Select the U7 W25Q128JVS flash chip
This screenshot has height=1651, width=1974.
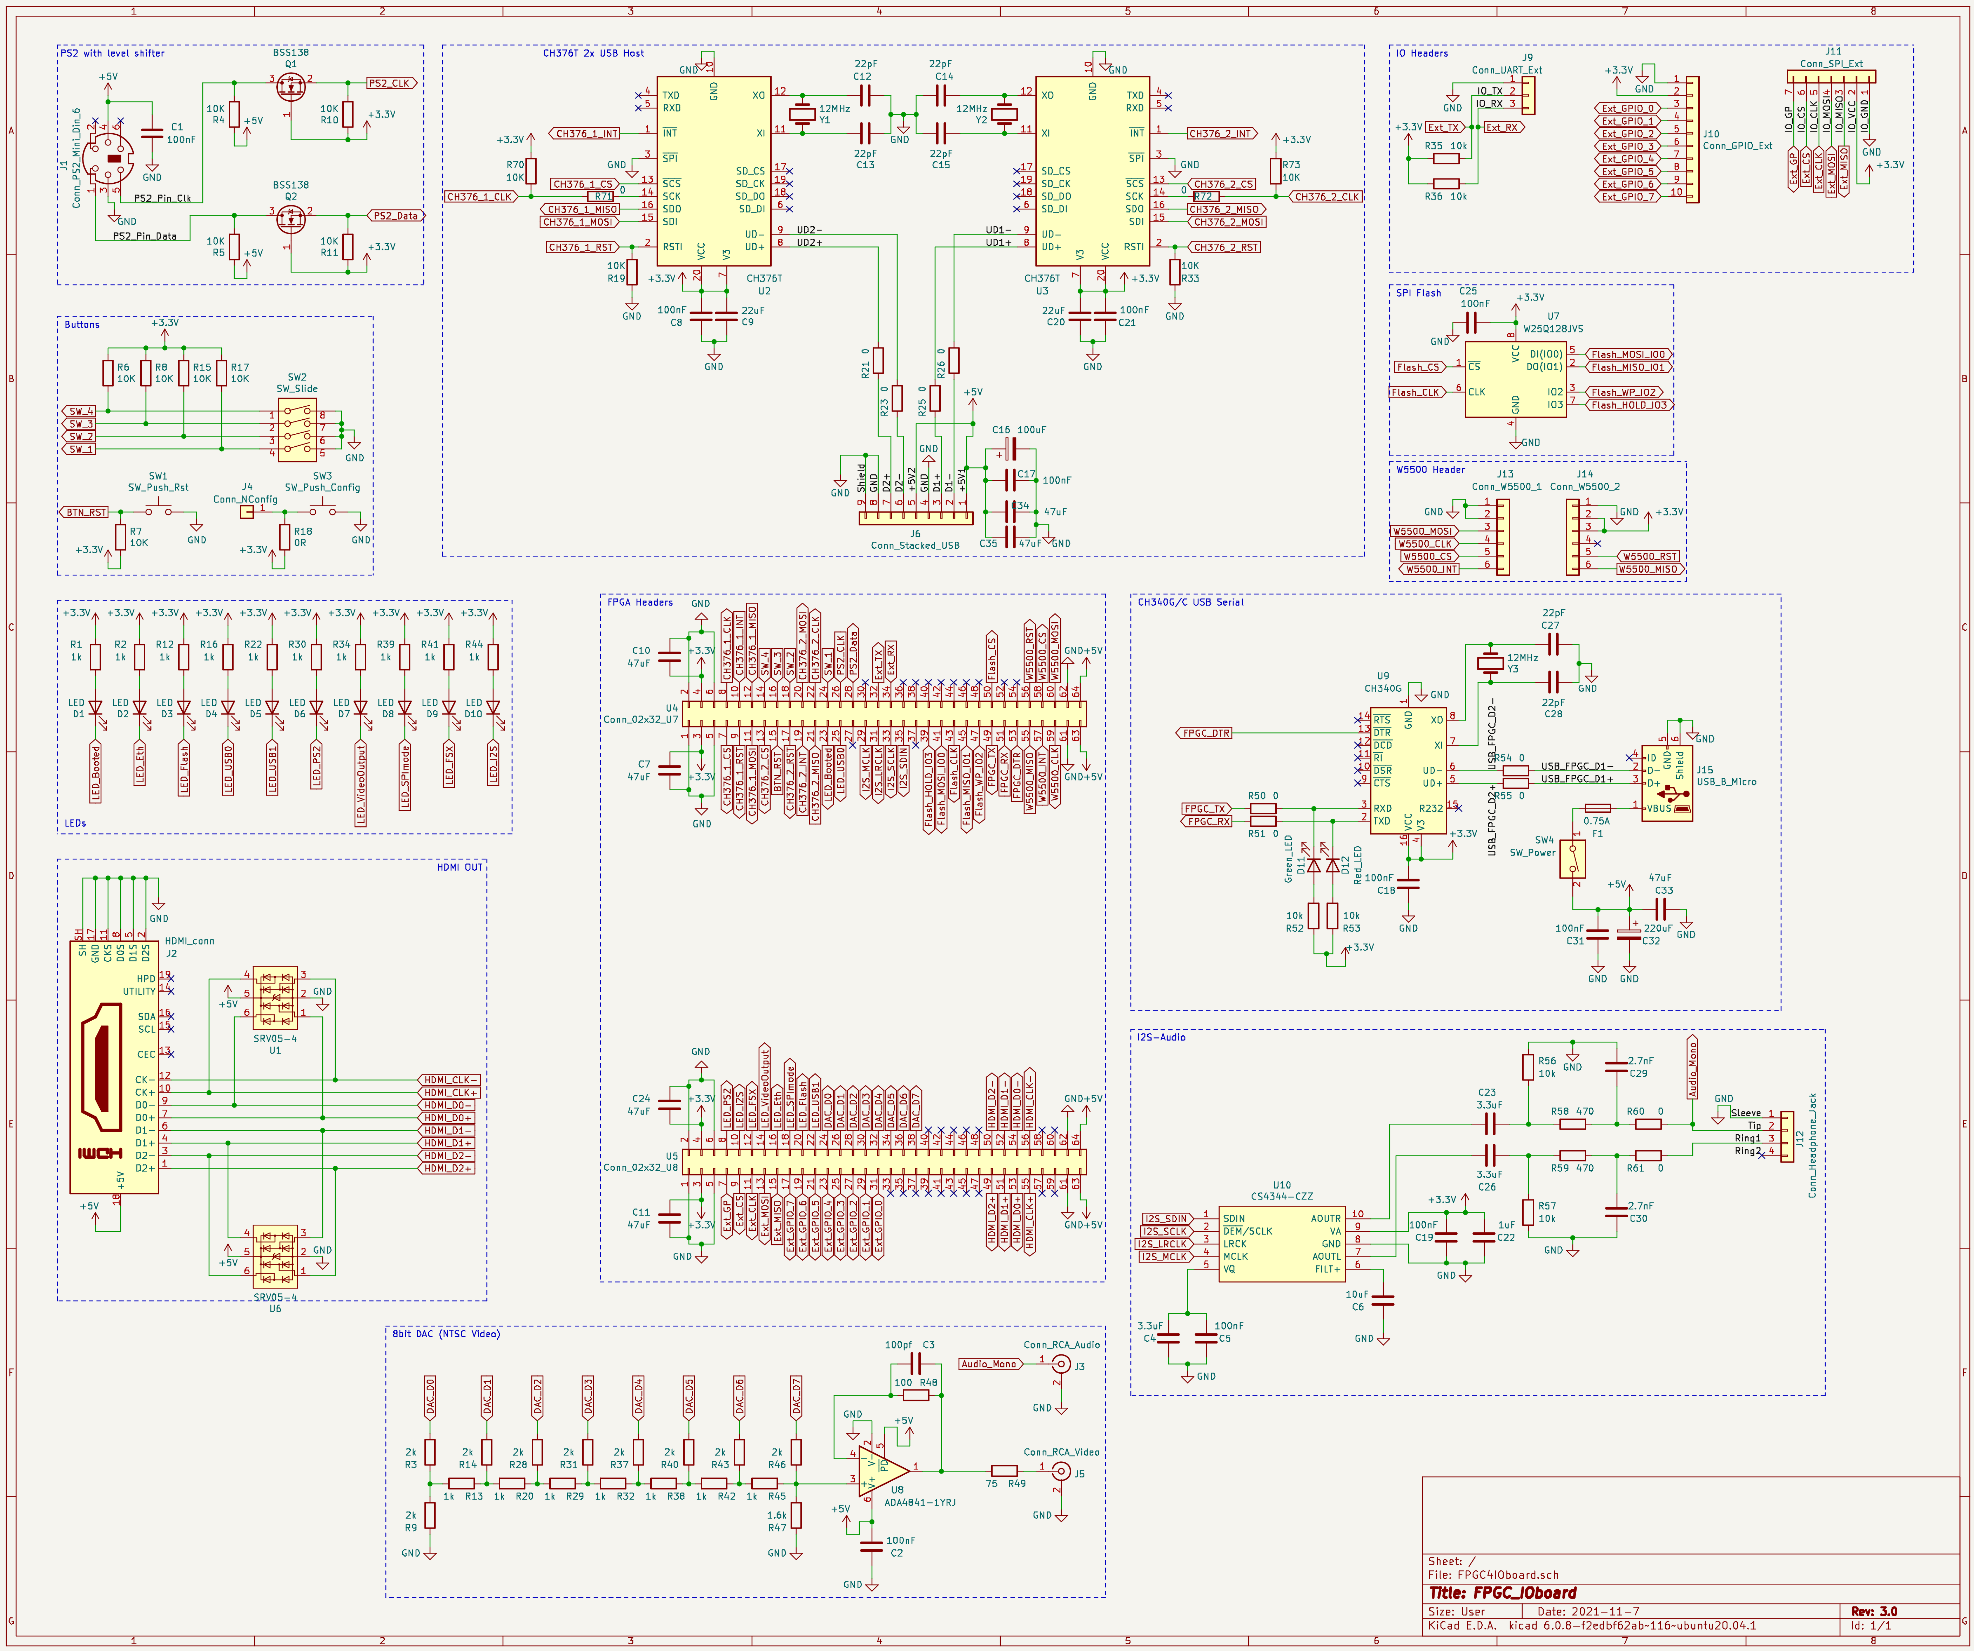click(1515, 380)
